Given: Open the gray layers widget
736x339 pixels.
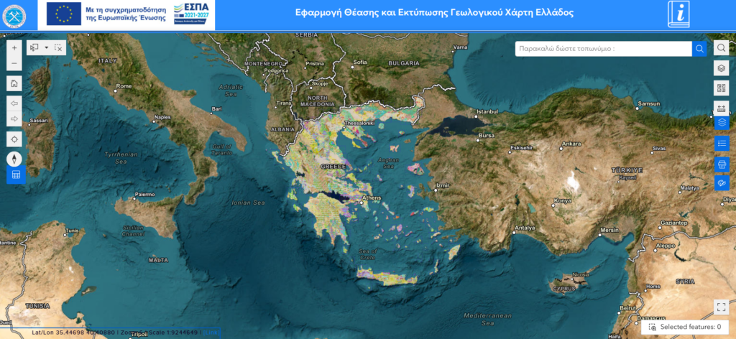Looking at the screenshot, I should [722, 68].
